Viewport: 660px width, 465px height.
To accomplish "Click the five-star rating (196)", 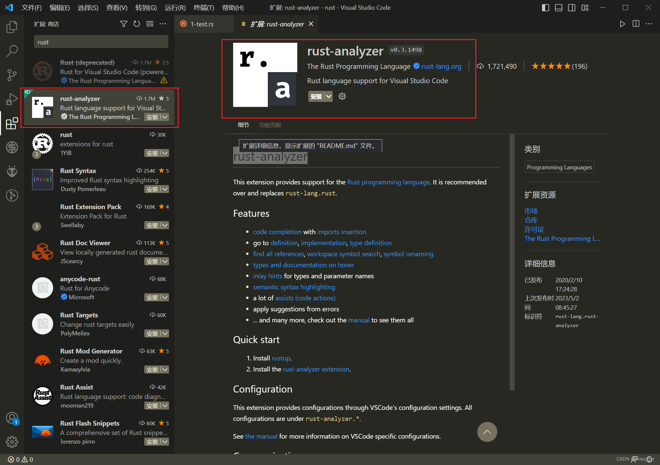I will tap(559, 66).
